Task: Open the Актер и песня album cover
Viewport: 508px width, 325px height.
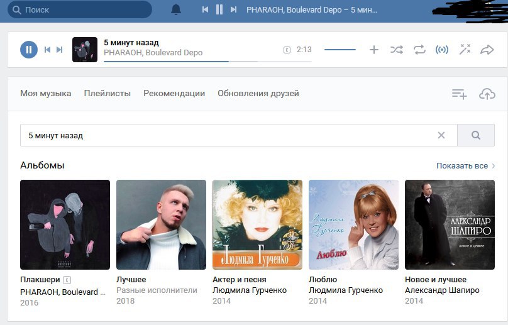Action: [258, 224]
